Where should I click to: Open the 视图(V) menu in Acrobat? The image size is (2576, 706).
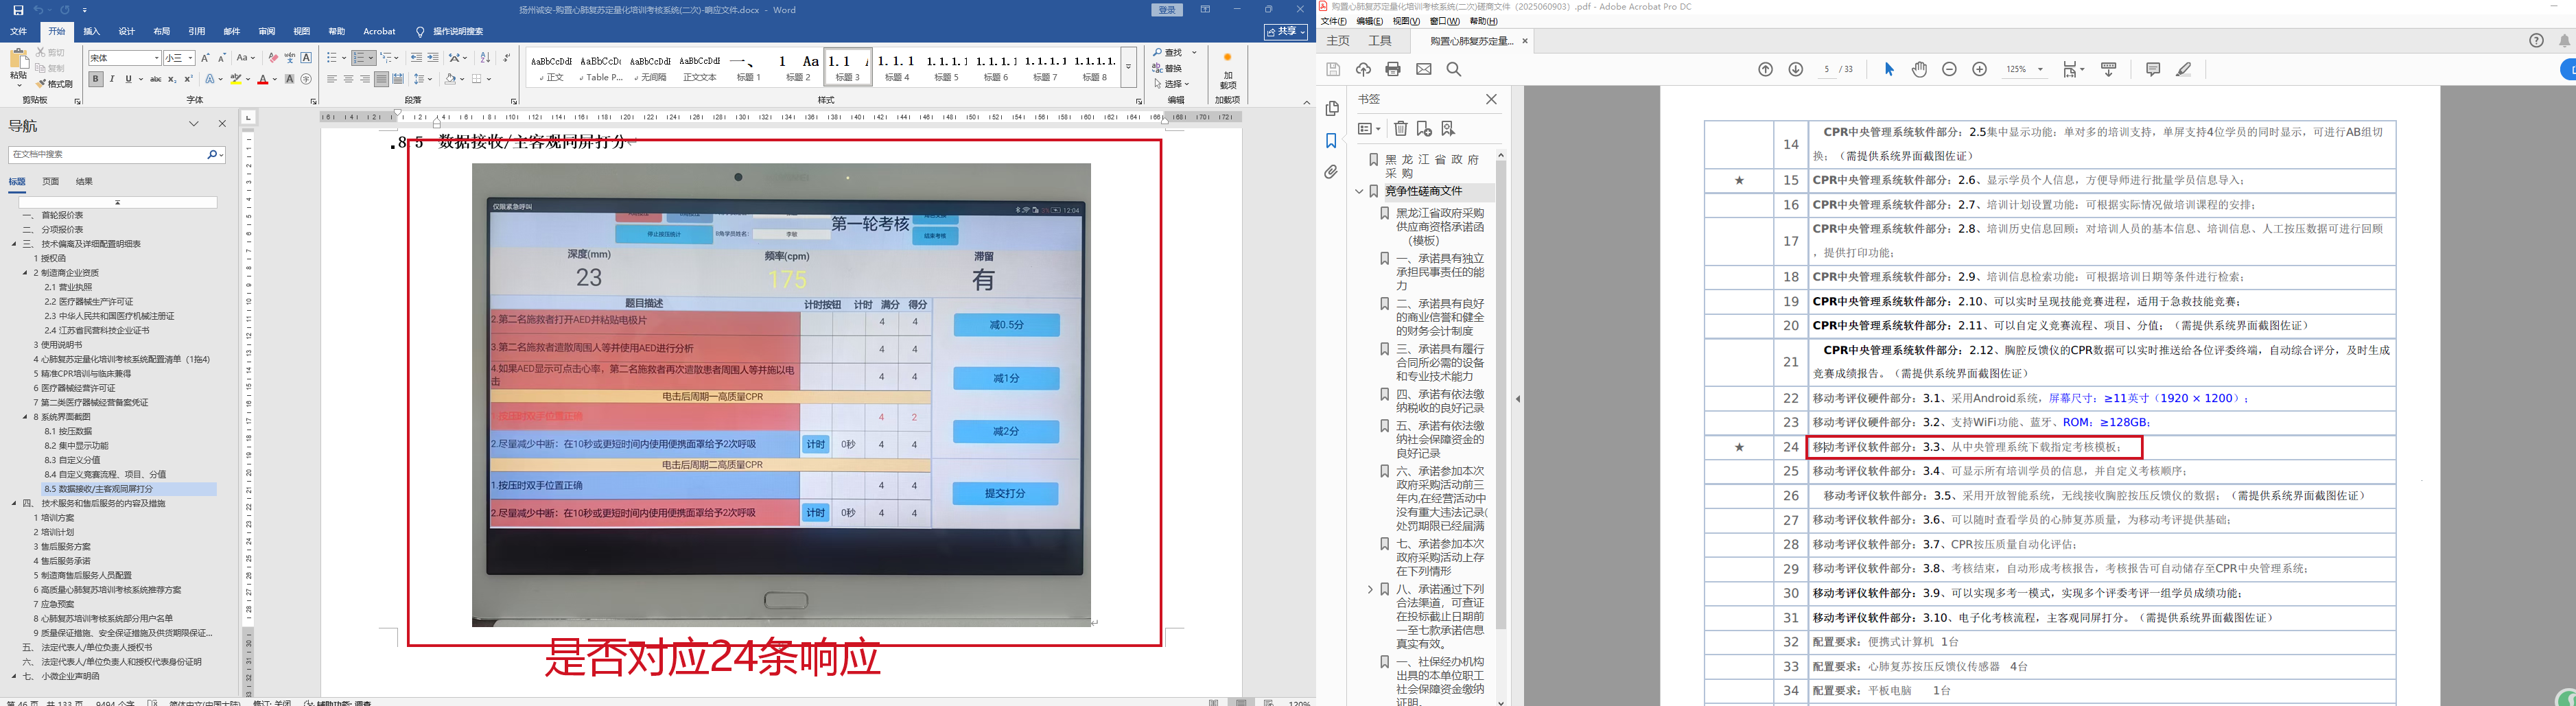tap(1405, 21)
